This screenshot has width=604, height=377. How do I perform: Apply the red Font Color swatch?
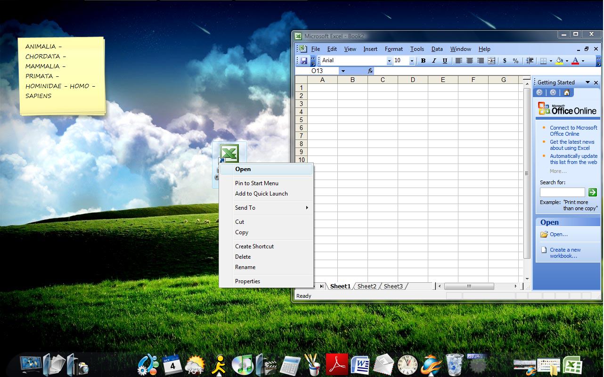[x=575, y=61]
